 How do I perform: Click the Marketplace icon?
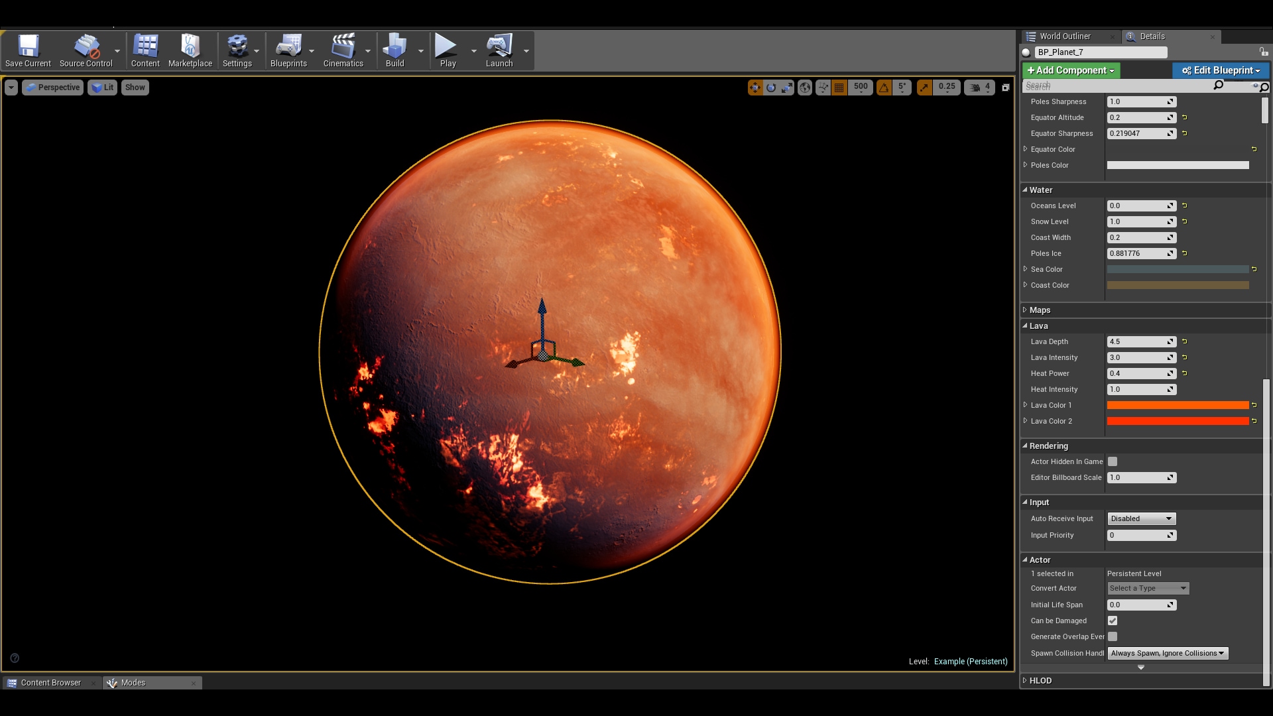[x=190, y=46]
